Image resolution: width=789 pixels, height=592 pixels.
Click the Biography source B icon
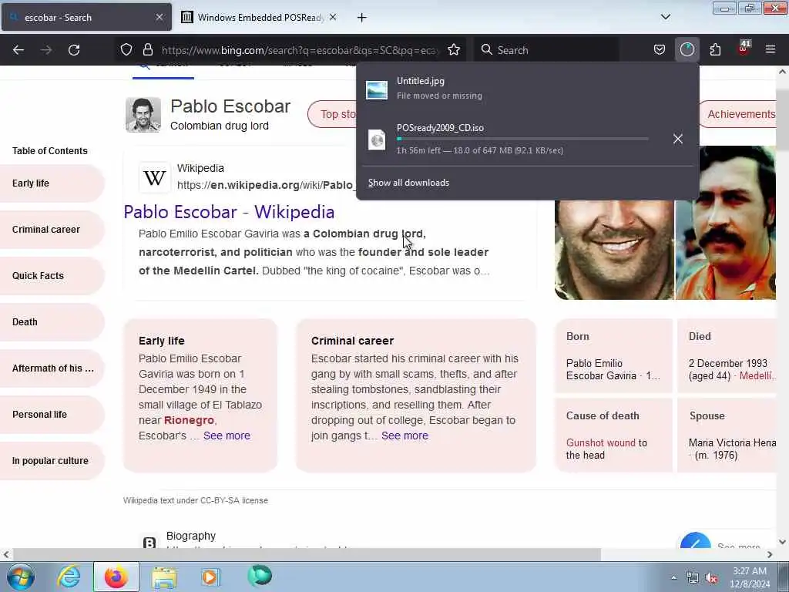coord(149,542)
